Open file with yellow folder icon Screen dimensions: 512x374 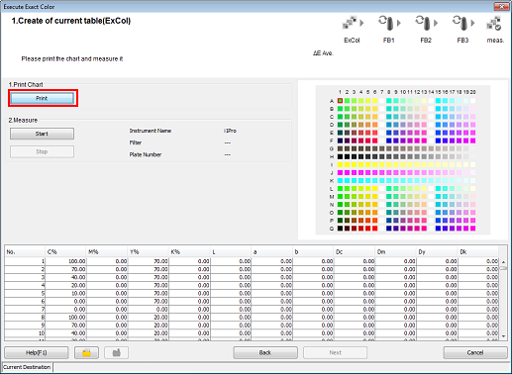[86, 352]
